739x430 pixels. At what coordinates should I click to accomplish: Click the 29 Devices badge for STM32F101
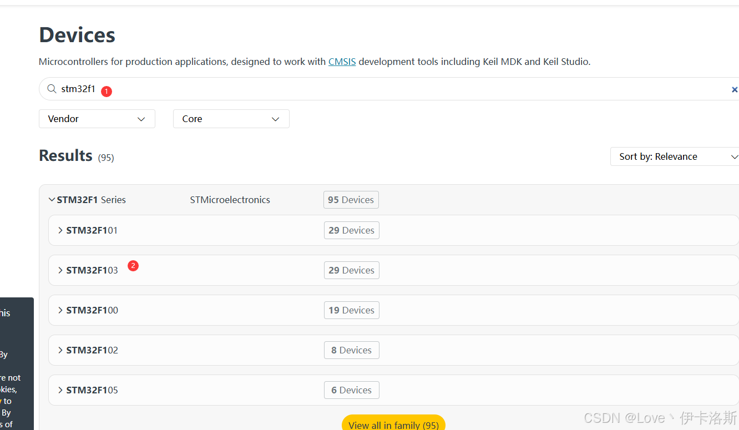(x=352, y=230)
